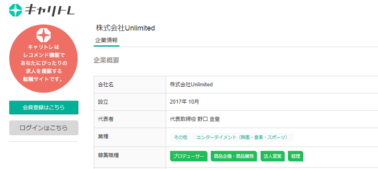The image size is (378, 169).
Task: Click the 株式会社Unlimited value in the table
Action: pos(191,84)
